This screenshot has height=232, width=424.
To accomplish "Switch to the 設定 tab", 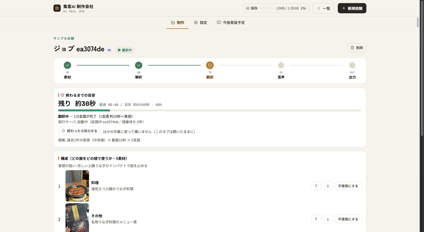I will pos(200,23).
